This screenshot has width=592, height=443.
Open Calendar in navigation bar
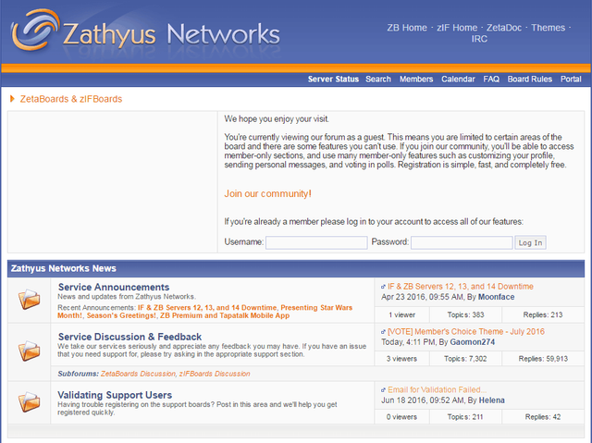click(458, 80)
